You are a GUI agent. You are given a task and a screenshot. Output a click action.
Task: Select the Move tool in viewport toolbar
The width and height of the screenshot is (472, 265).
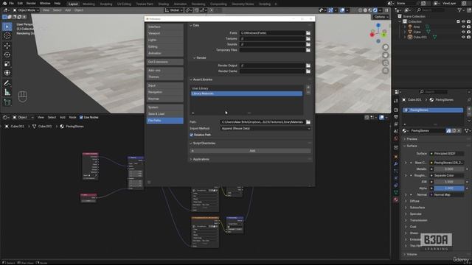(7, 46)
